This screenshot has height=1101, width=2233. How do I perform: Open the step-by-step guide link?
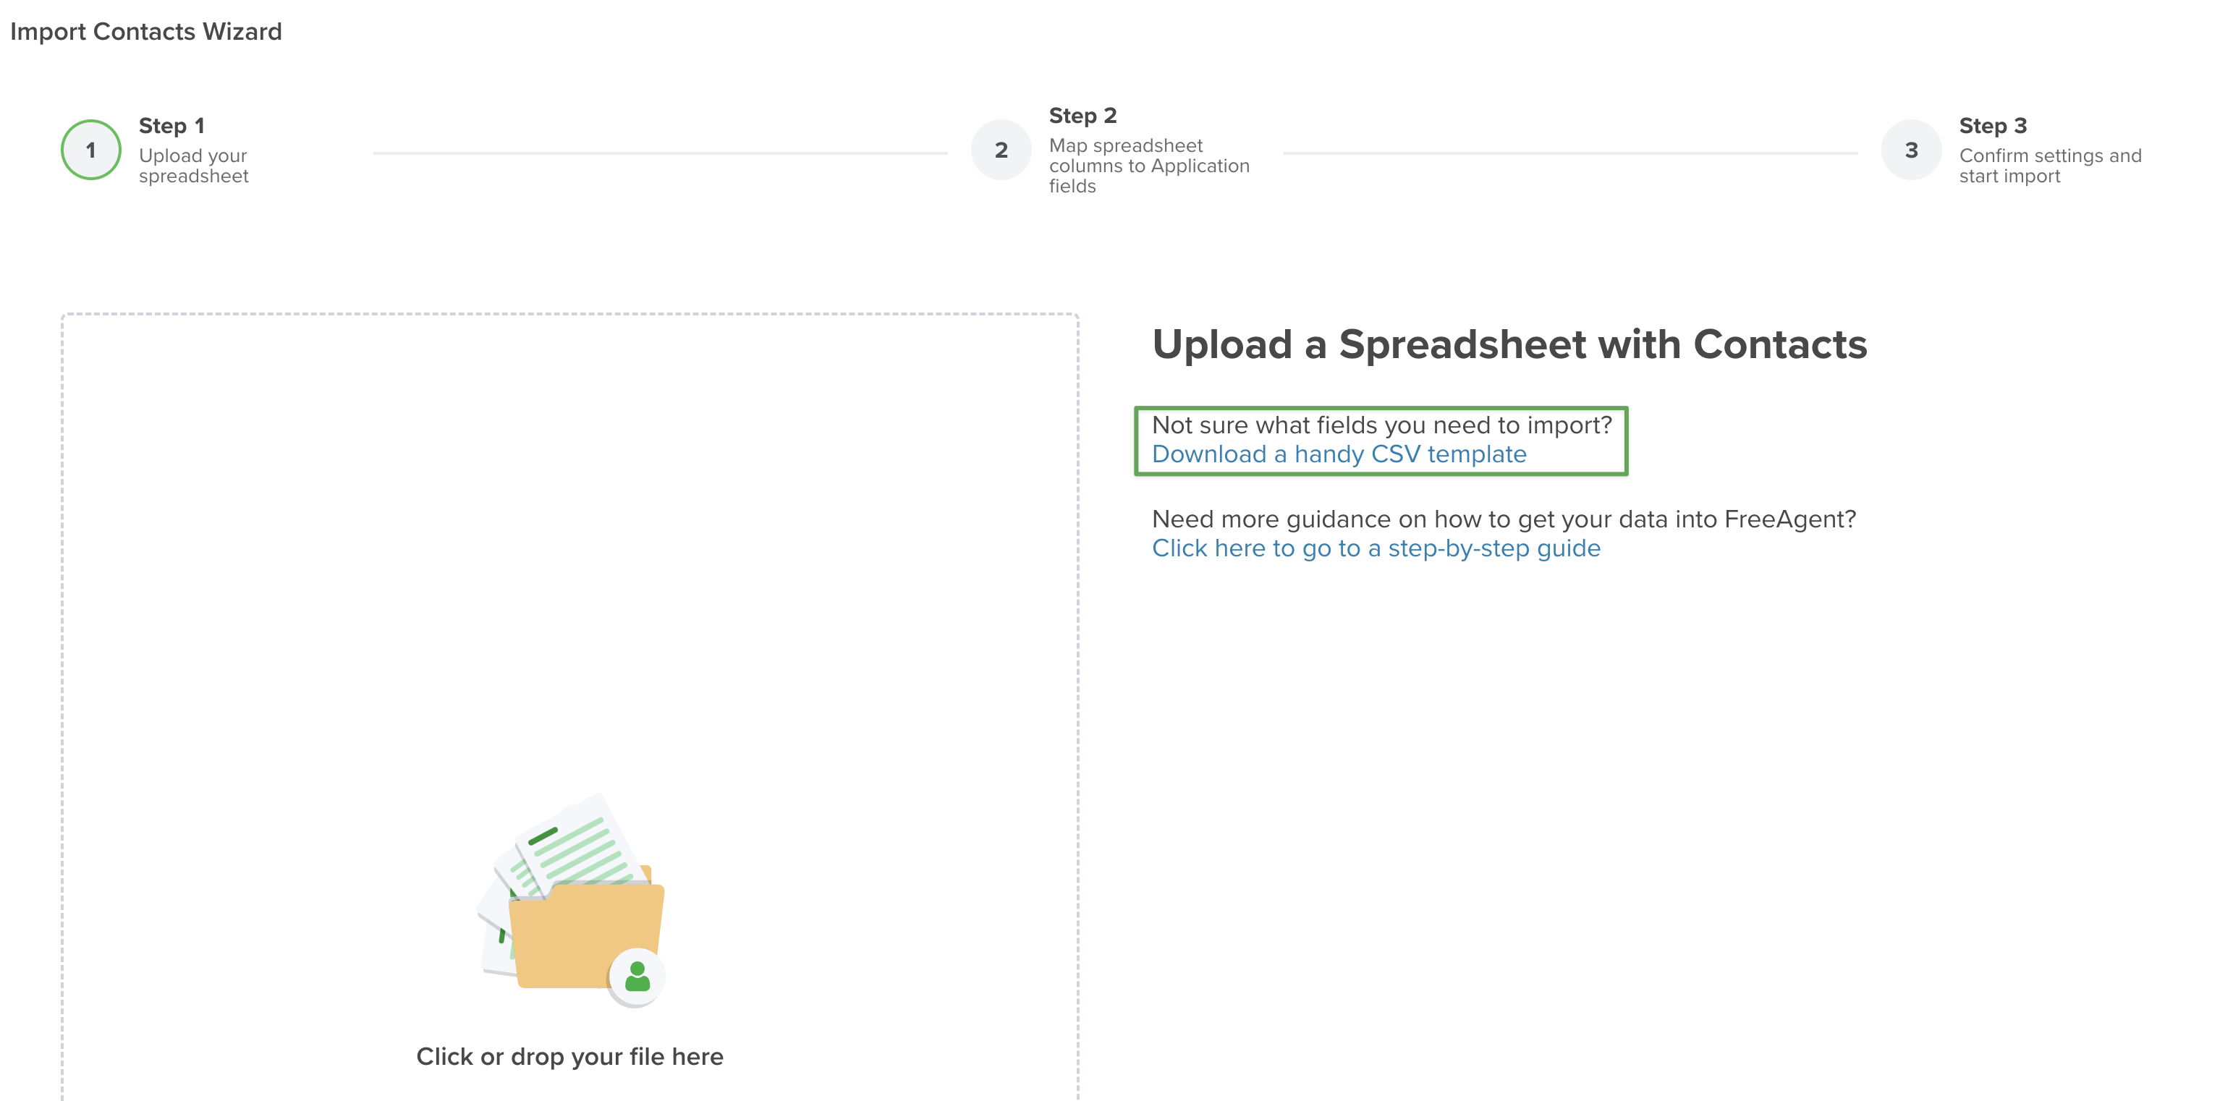coord(1376,549)
